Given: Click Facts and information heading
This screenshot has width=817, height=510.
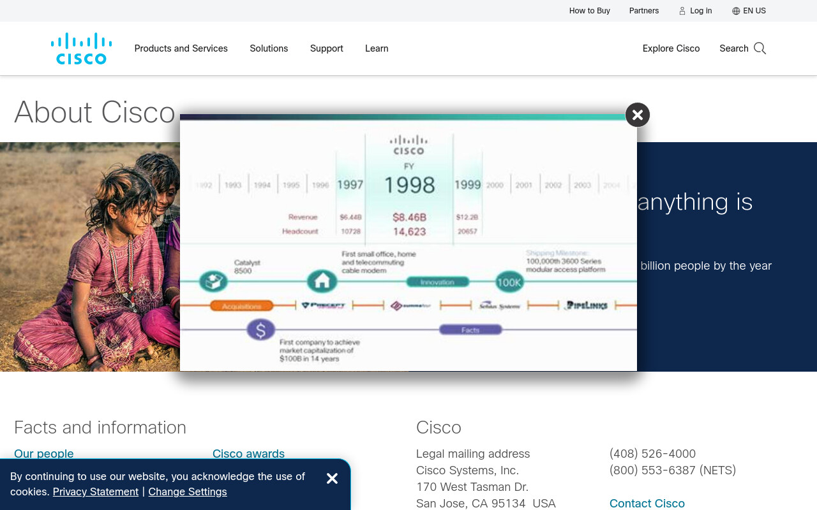Looking at the screenshot, I should click(100, 427).
